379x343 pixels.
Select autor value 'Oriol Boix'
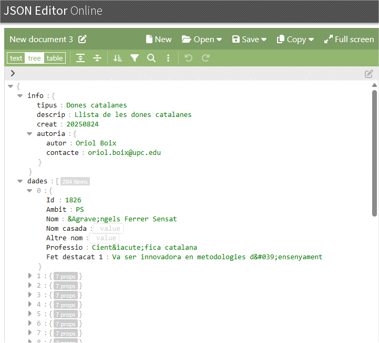pyautogui.click(x=96, y=143)
